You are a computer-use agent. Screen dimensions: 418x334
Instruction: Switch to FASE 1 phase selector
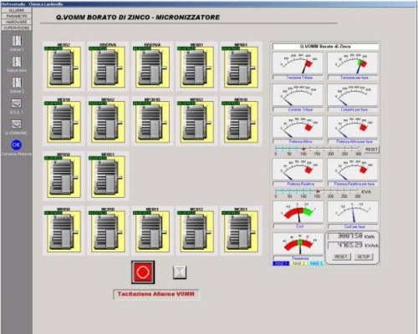tap(281, 263)
